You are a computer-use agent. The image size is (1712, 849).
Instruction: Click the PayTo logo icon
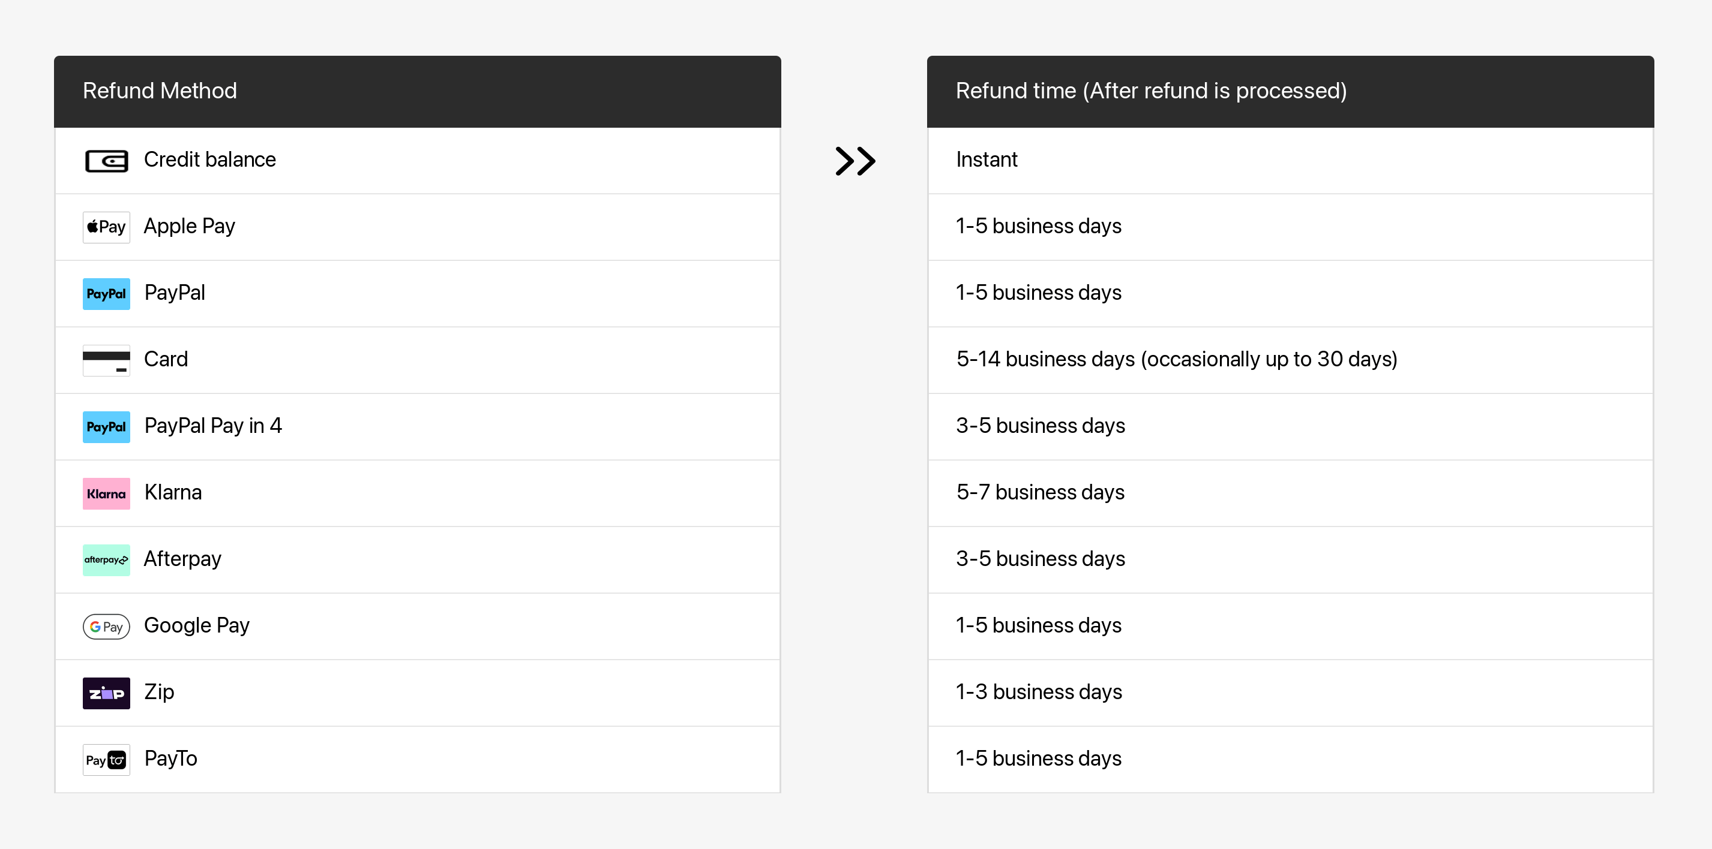(x=106, y=760)
